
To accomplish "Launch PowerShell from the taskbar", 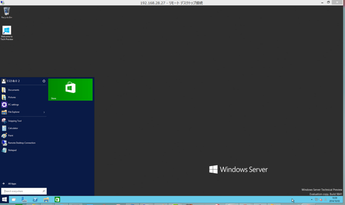I will pyautogui.click(x=35, y=199).
